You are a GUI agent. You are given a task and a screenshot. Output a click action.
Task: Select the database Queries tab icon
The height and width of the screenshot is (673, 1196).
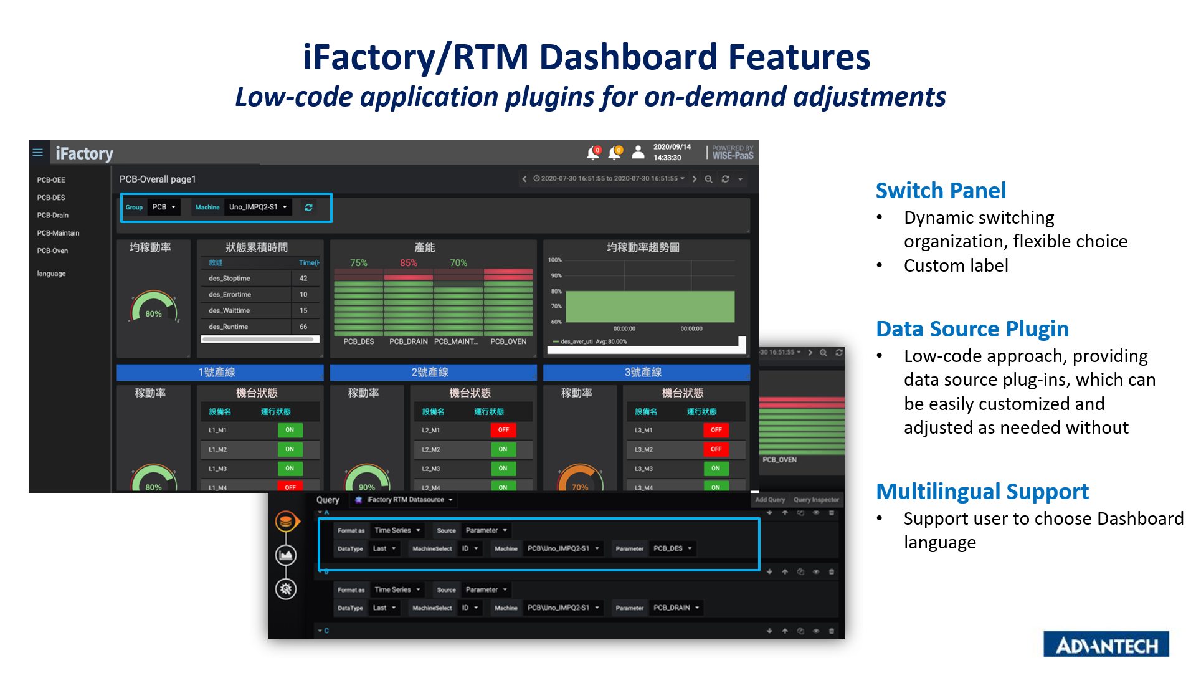[x=286, y=521]
